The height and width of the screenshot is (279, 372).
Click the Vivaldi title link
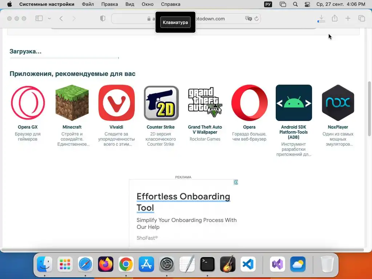(x=116, y=127)
